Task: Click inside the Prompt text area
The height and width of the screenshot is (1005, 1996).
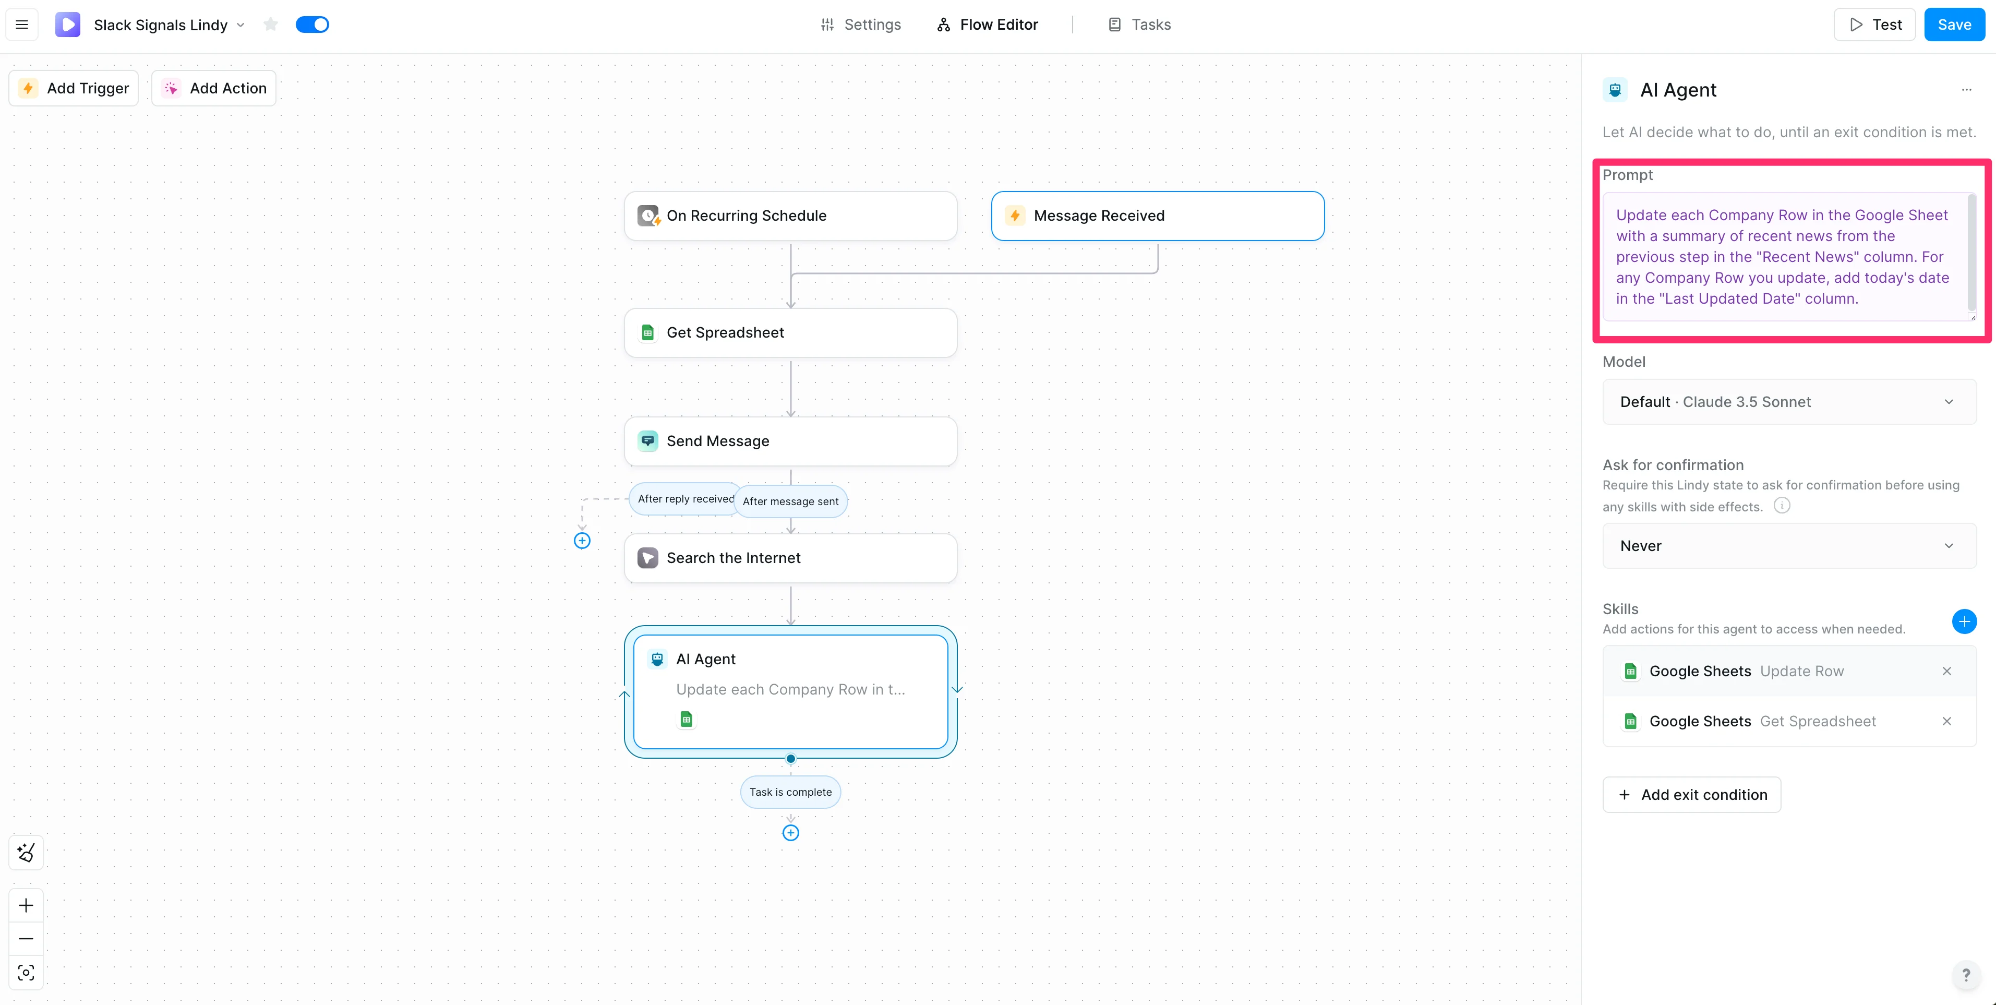Action: [x=1782, y=257]
